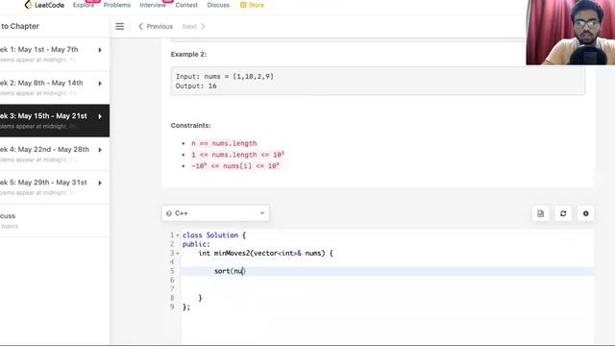Toggle the hamburger sidebar menu icon
This screenshot has height=346, width=615.
coord(119,26)
